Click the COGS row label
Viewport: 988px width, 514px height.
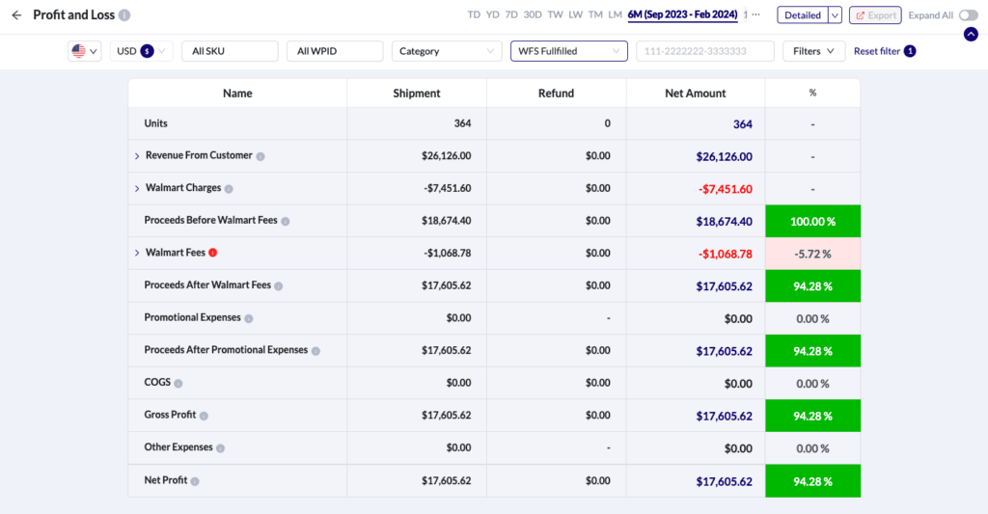[x=157, y=382]
